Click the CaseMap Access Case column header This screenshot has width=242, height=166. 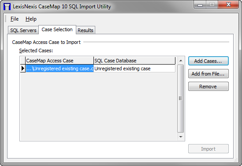[60, 61]
